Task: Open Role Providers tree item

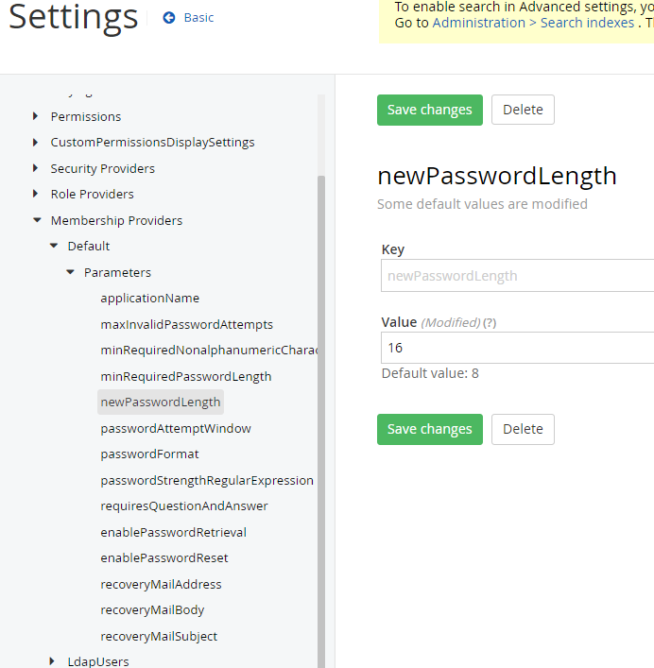Action: pos(92,195)
